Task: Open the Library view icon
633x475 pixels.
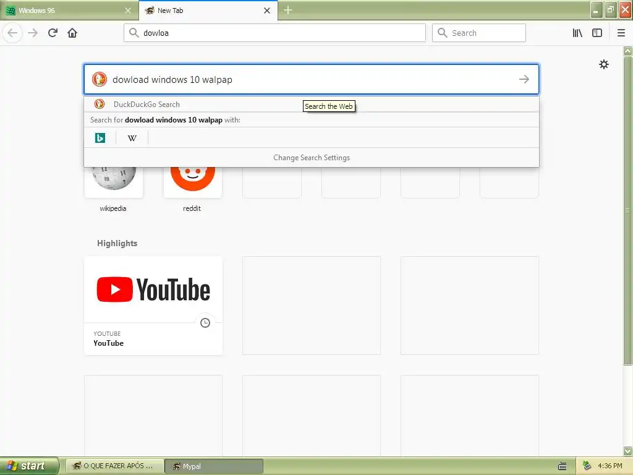Action: (x=577, y=33)
